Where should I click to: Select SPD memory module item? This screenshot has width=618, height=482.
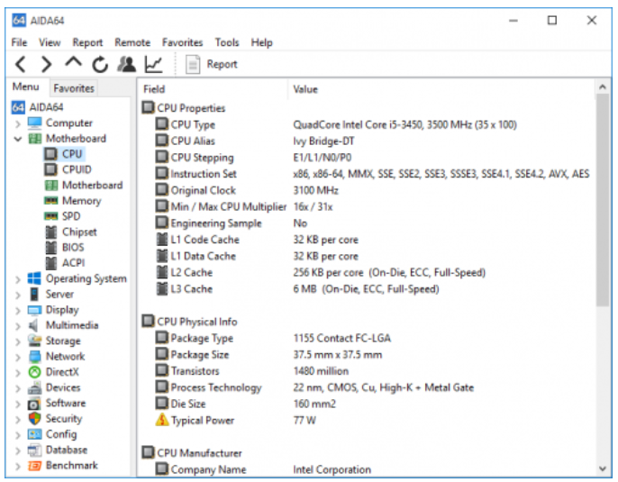pos(71,216)
